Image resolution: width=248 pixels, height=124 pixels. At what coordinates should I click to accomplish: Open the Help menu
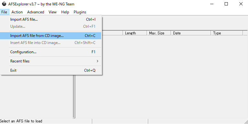tap(65, 12)
